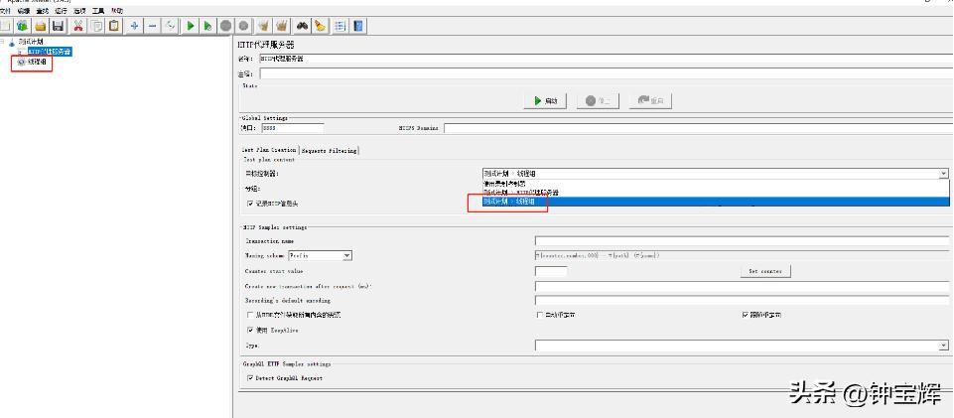Switch to the Test Plan Creation tab

268,150
